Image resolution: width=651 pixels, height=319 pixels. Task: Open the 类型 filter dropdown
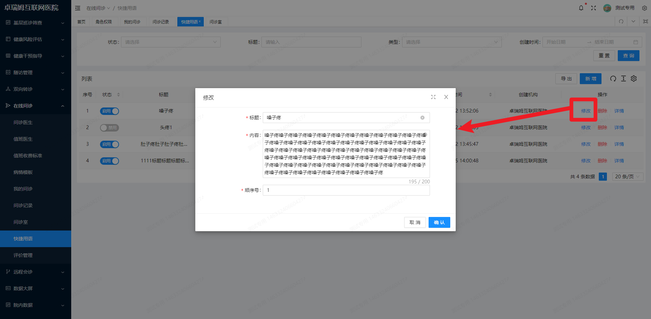[451, 42]
